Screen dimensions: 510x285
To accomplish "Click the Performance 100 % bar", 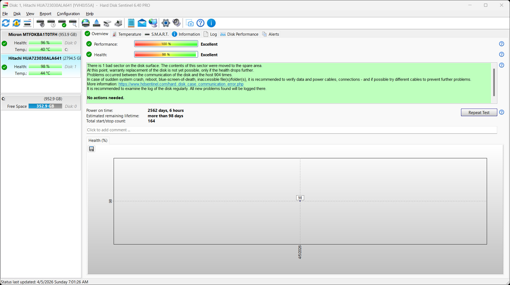I will click(166, 44).
